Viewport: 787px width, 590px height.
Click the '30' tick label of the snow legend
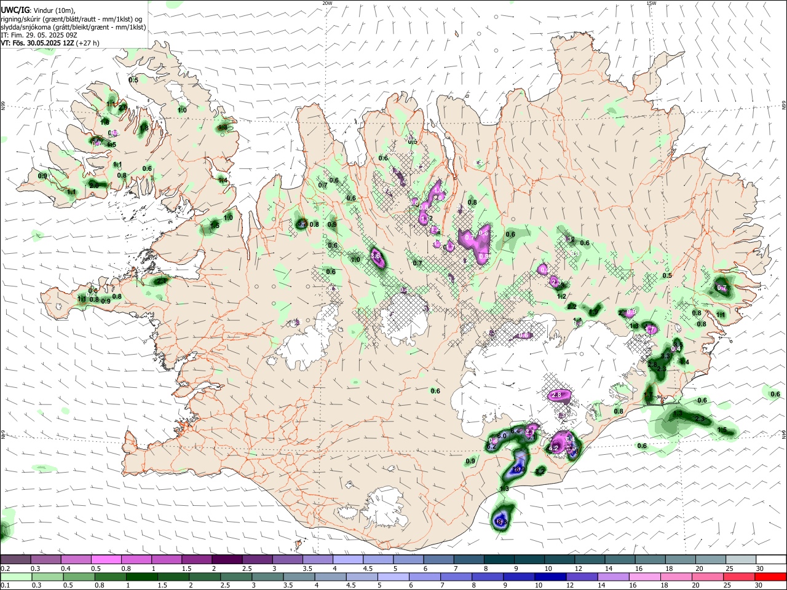pos(759,568)
